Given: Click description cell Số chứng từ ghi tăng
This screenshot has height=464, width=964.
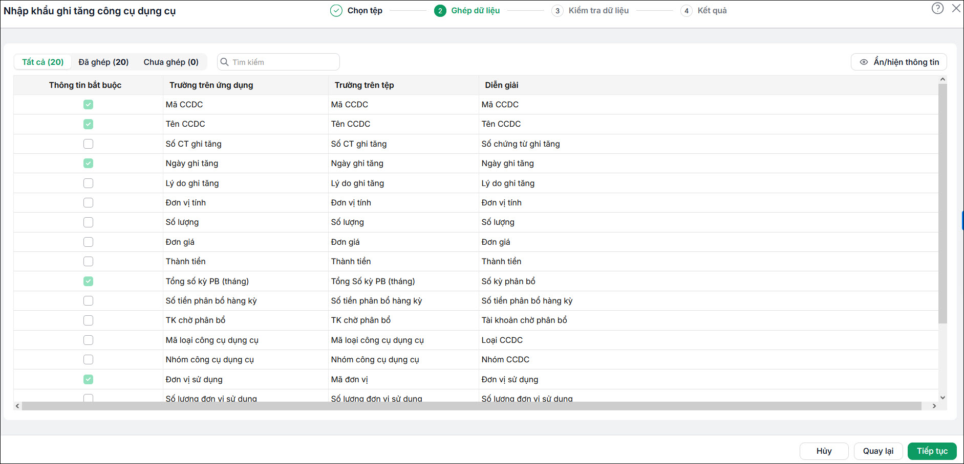Looking at the screenshot, I should click(x=709, y=144).
